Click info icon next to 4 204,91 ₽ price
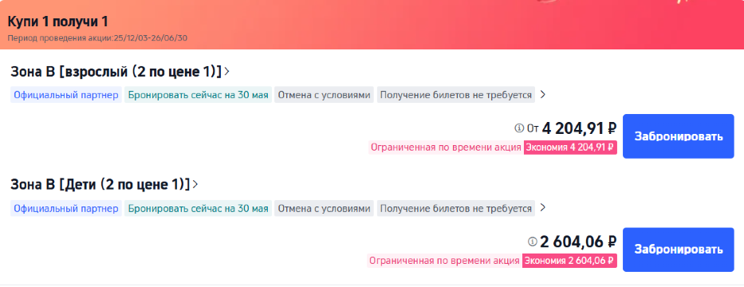 [519, 128]
